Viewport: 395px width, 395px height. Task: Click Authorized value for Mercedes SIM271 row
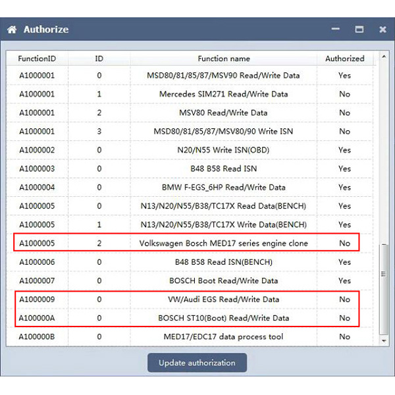pyautogui.click(x=344, y=94)
